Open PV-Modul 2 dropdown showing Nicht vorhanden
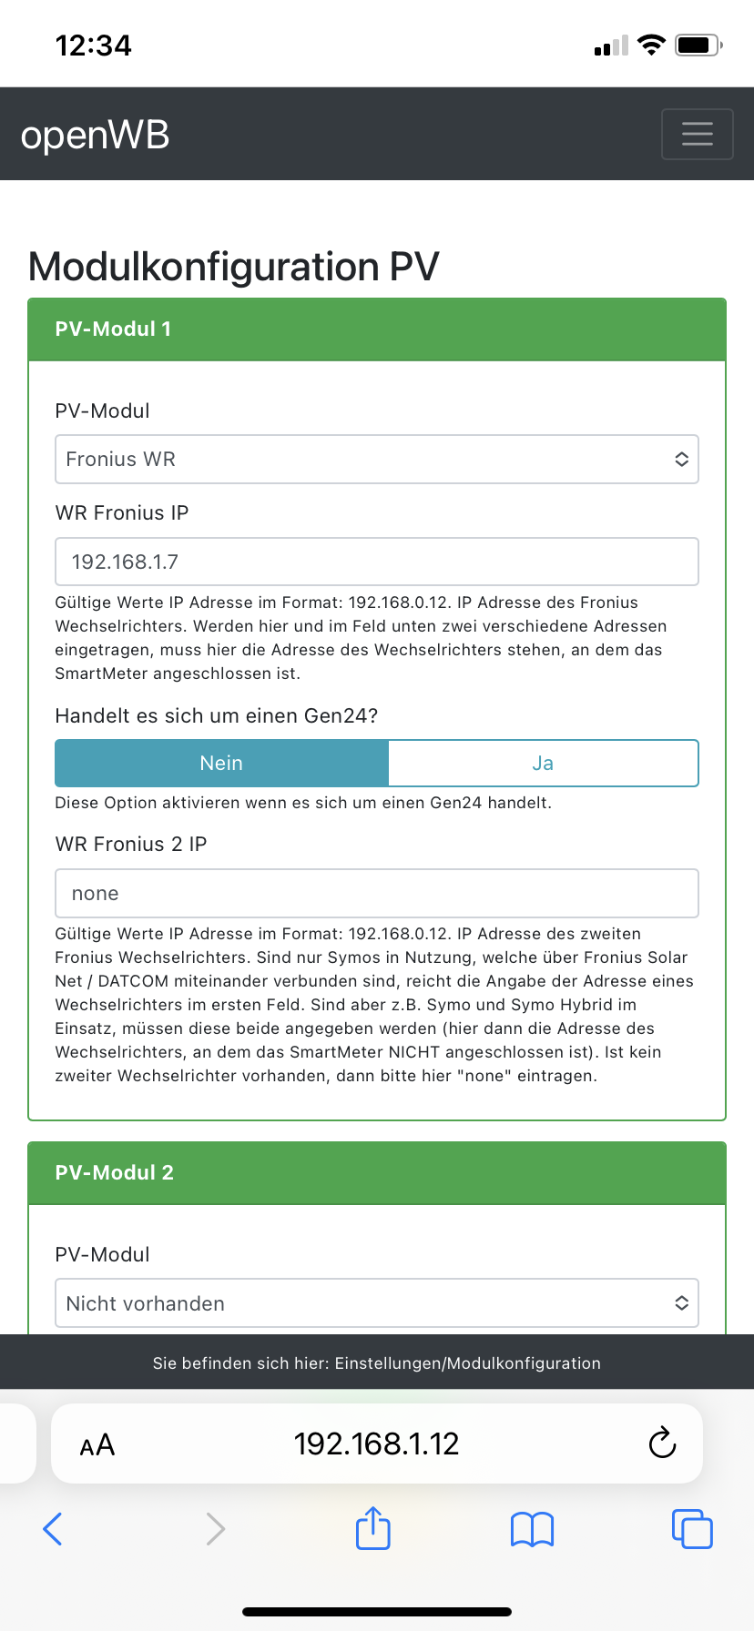This screenshot has width=754, height=1631. point(376,1303)
